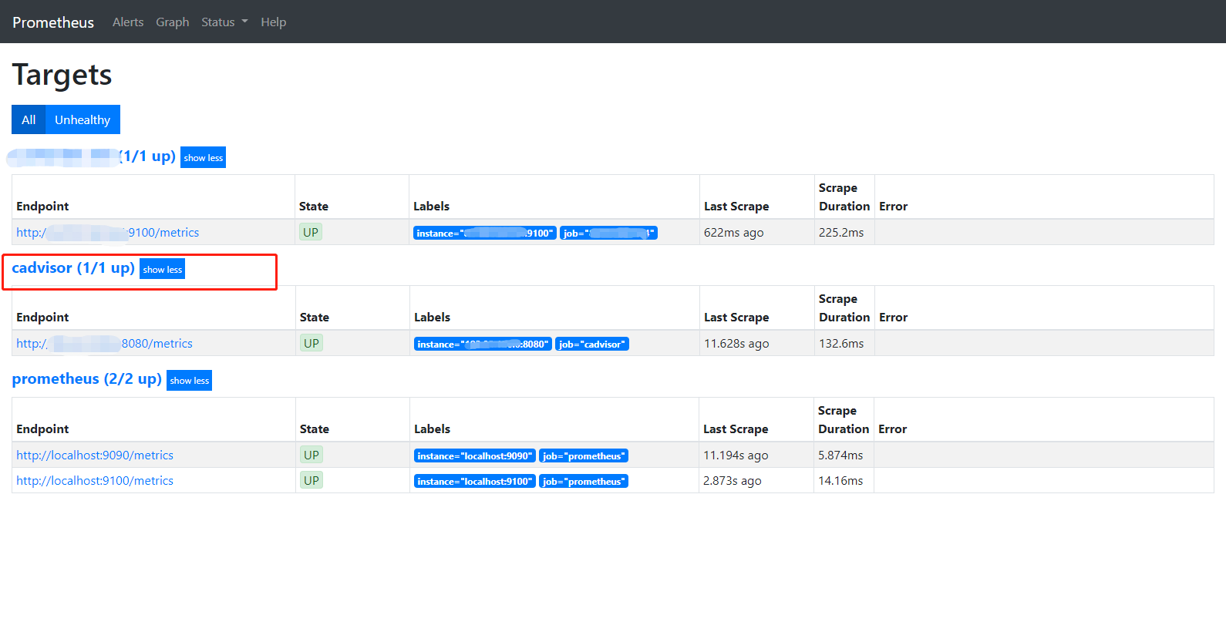The width and height of the screenshot is (1226, 642).
Task: Click UP state badge for localhost:9100
Action: tap(312, 480)
